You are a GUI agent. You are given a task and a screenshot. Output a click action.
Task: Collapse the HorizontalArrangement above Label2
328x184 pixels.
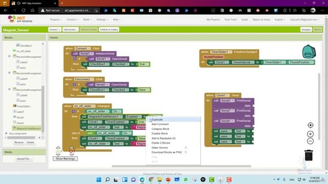(9, 56)
